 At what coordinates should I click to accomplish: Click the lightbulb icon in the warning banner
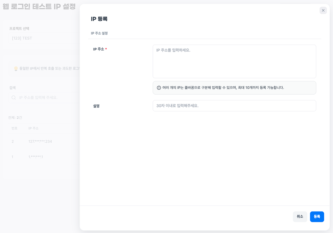coord(15,68)
